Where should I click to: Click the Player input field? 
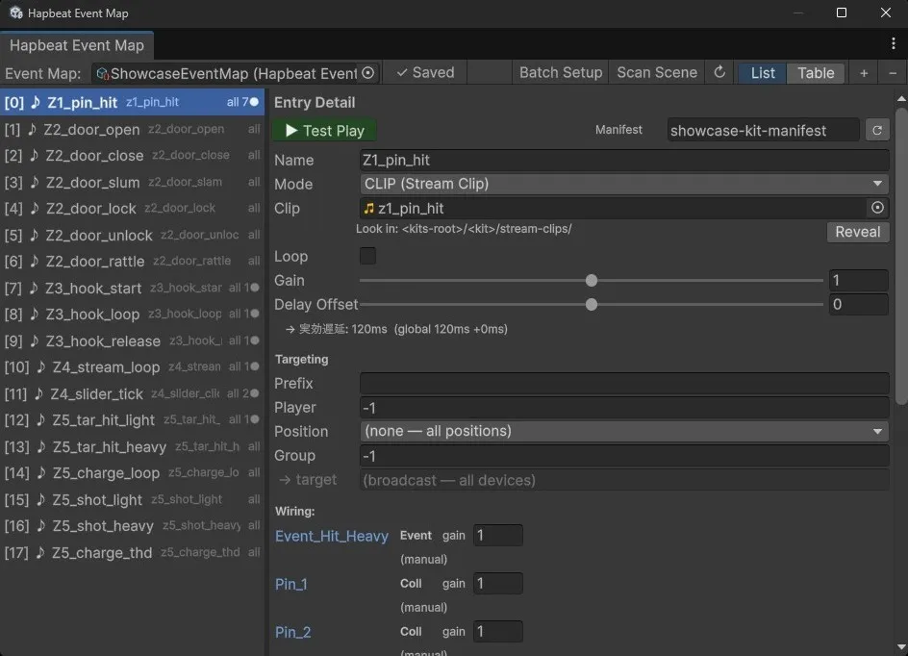(x=624, y=408)
